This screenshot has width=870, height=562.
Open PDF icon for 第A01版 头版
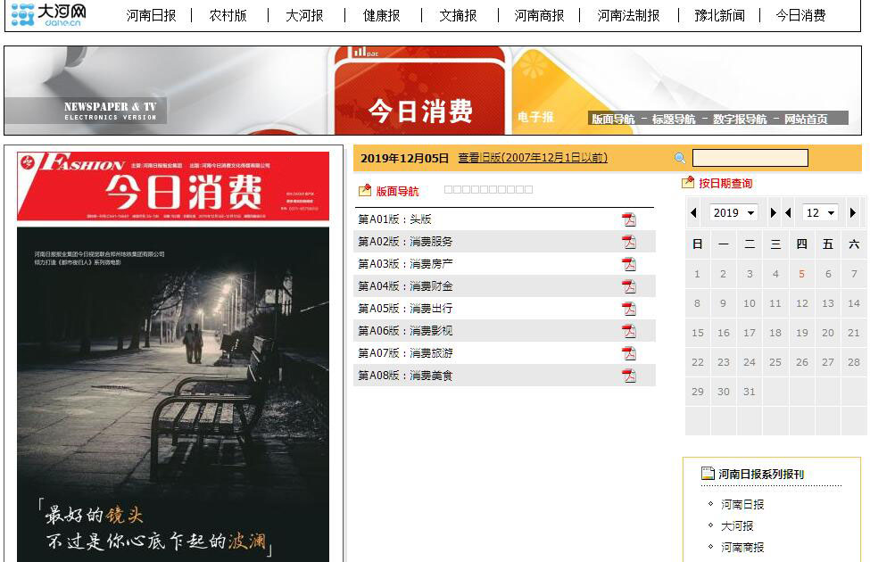(629, 219)
